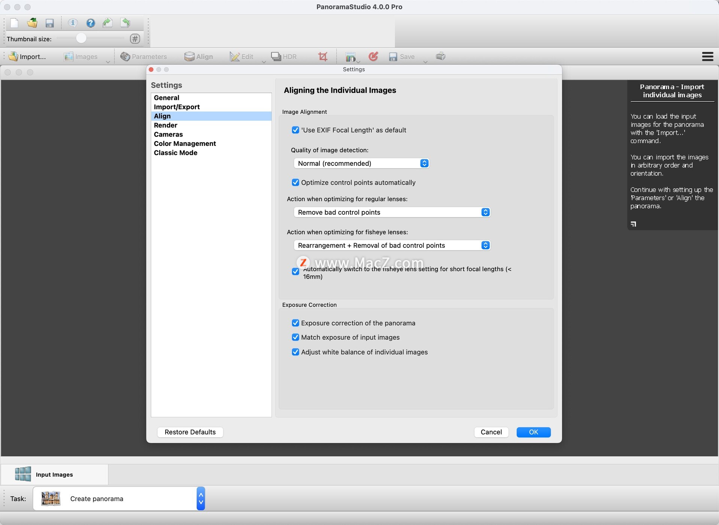Click Cancel in Settings dialog
Screen dimensions: 719x525
pos(491,432)
